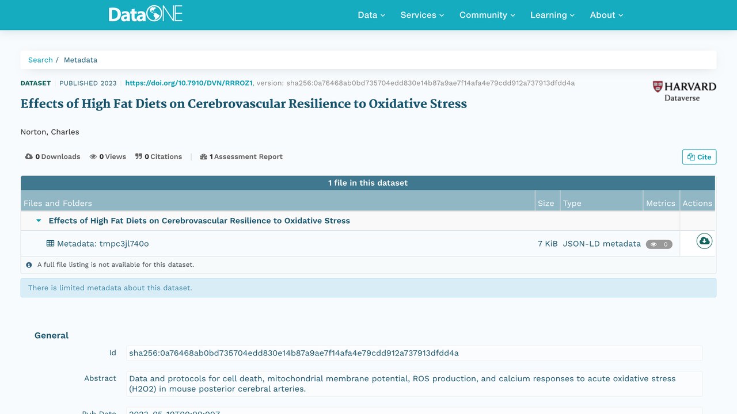The width and height of the screenshot is (737, 414).
Task: Expand the About dropdown menu
Action: click(607, 15)
